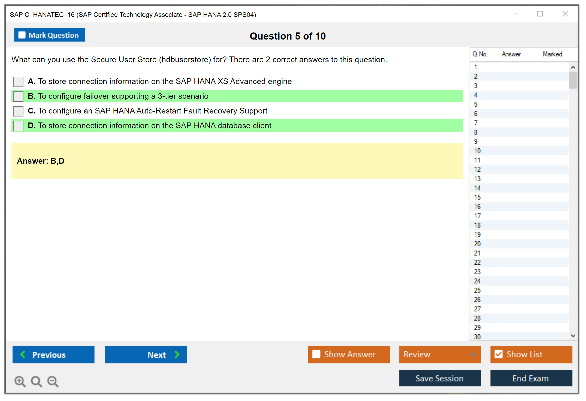Click the End Exam button

531,378
